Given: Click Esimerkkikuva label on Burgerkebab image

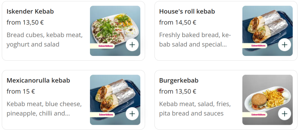Looking at the screenshot, I should pyautogui.click(x=255, y=115).
